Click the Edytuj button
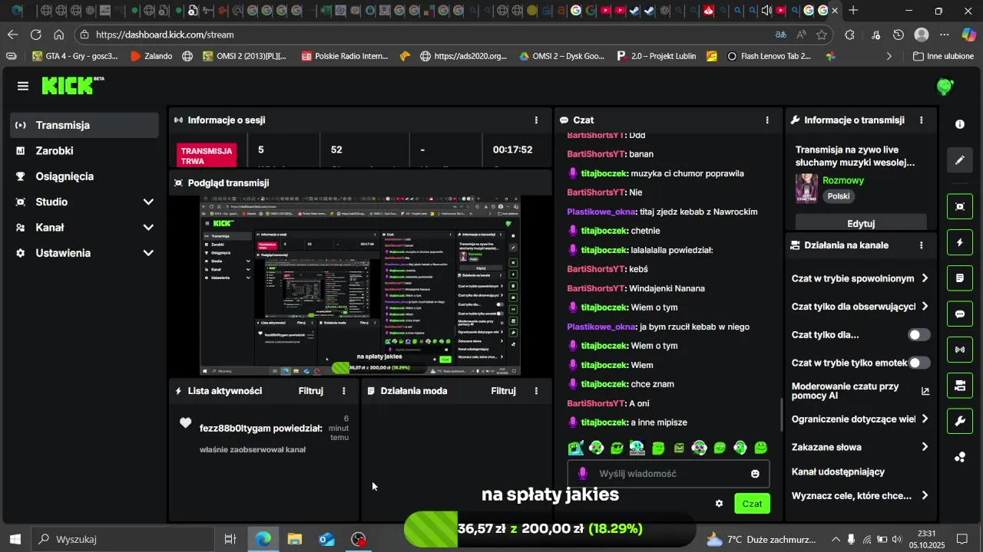This screenshot has height=552, width=983. (x=861, y=223)
